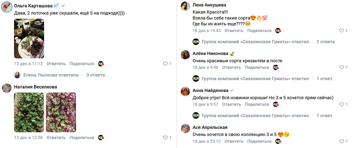Expand 3 ответа under Елена Лыскова's reply

96,75
